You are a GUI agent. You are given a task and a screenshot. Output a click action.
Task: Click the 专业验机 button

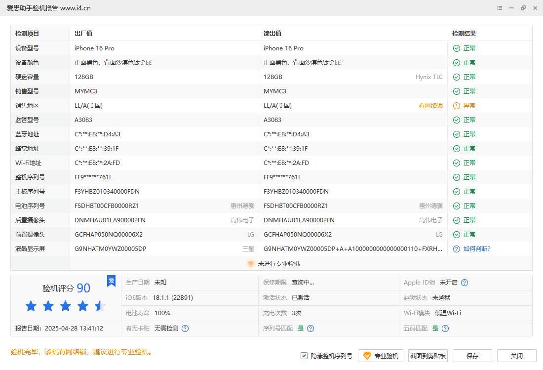tap(381, 356)
